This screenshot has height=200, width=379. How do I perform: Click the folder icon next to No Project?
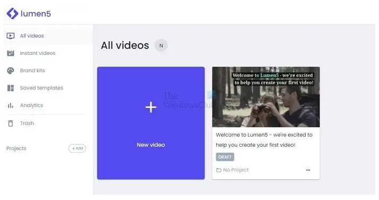pos(219,170)
